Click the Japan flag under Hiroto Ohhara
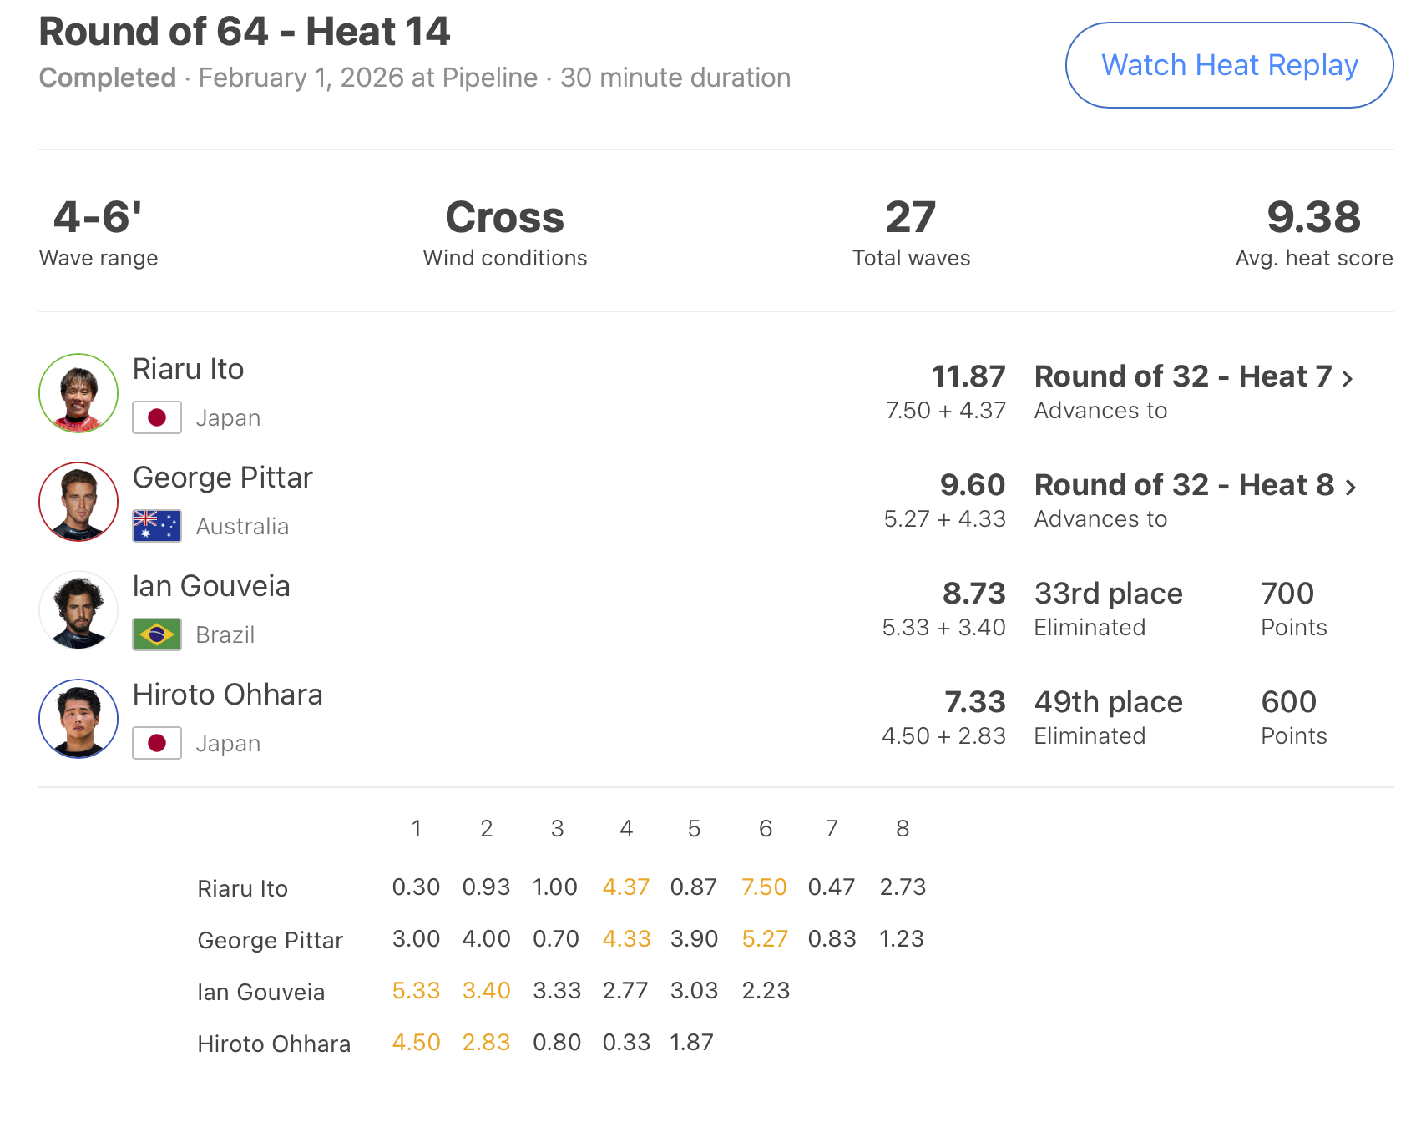Viewport: 1426px width, 1132px height. click(157, 743)
